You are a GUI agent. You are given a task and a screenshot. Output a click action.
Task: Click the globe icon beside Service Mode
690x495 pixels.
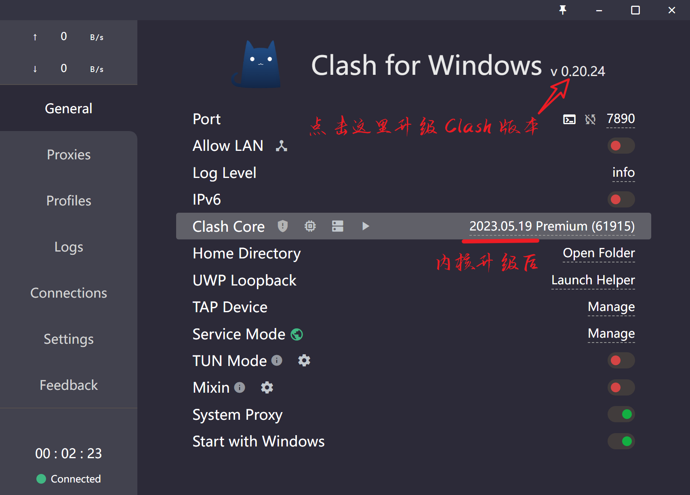[297, 334]
